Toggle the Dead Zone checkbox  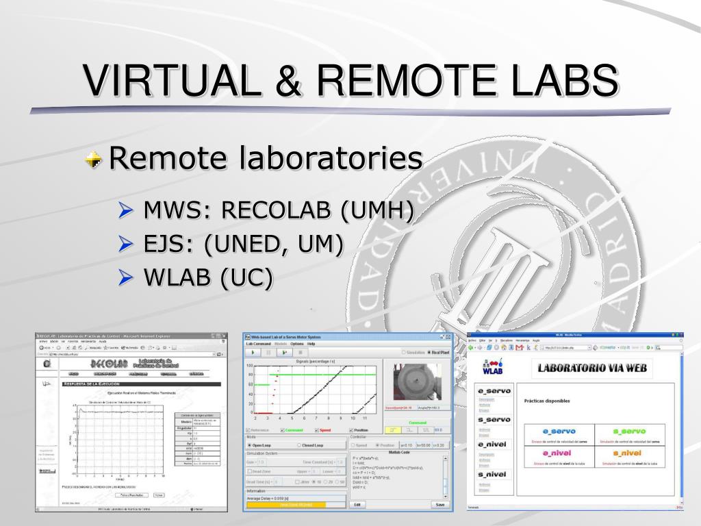click(x=250, y=471)
